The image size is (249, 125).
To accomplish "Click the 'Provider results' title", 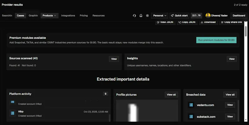I will click(x=12, y=5).
